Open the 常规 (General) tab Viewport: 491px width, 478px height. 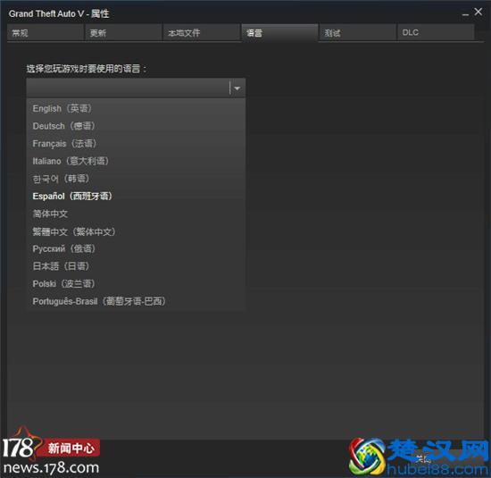coord(46,32)
